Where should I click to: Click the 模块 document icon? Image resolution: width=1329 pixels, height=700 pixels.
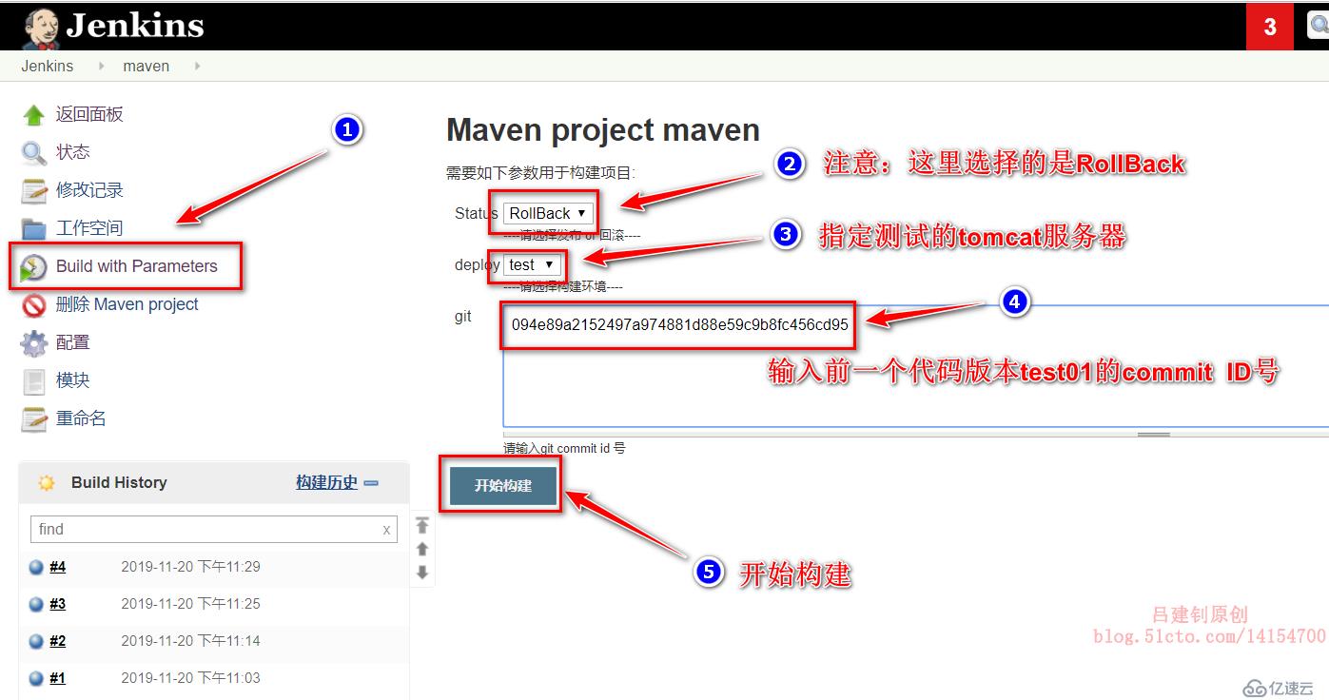pyautogui.click(x=34, y=381)
